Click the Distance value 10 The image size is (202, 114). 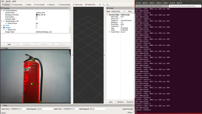pyautogui.click(x=121, y=22)
